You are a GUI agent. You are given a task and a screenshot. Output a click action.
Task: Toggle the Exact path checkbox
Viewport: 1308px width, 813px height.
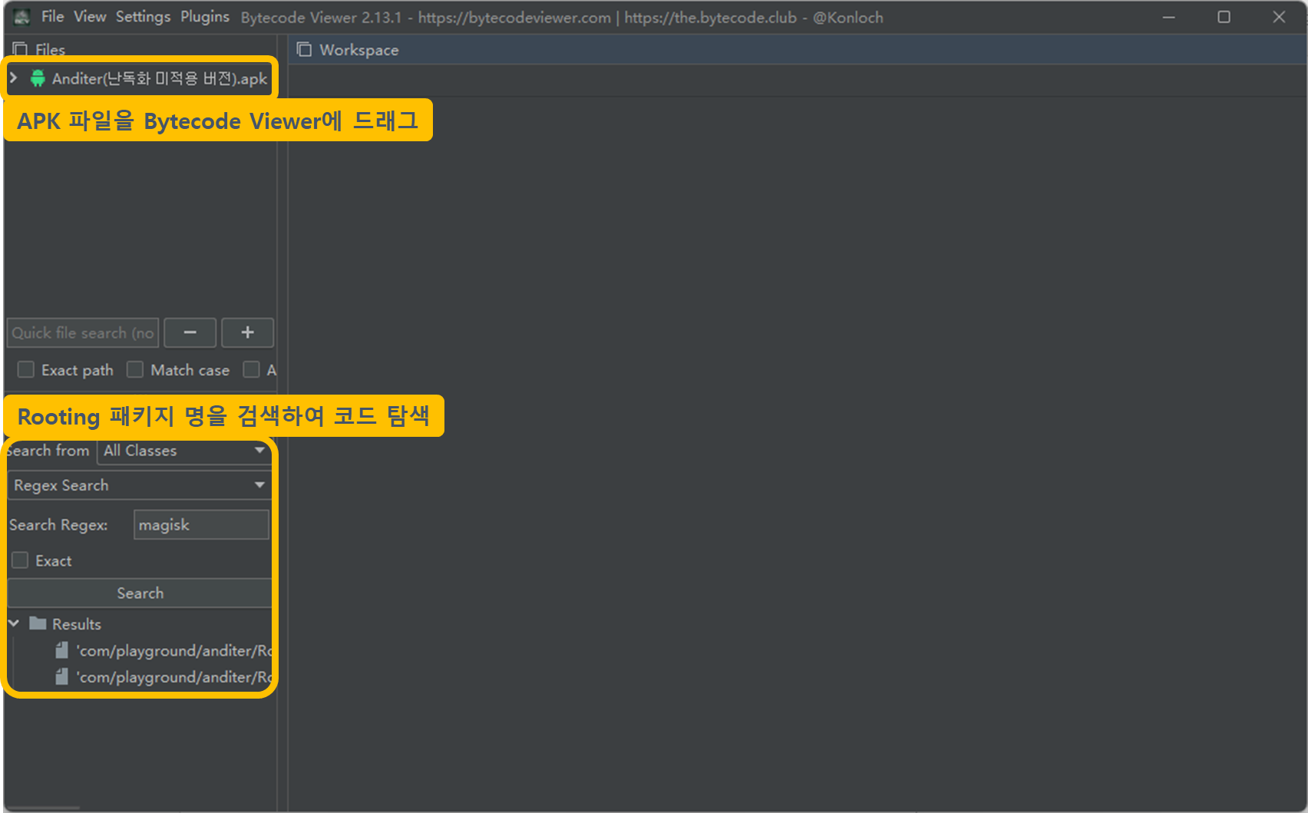26,370
